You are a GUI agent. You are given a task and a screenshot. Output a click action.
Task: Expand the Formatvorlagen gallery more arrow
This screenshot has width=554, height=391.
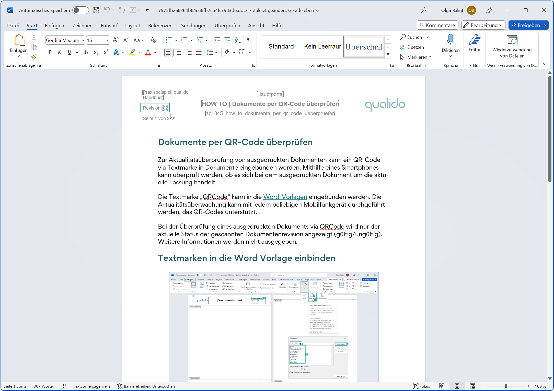click(388, 54)
